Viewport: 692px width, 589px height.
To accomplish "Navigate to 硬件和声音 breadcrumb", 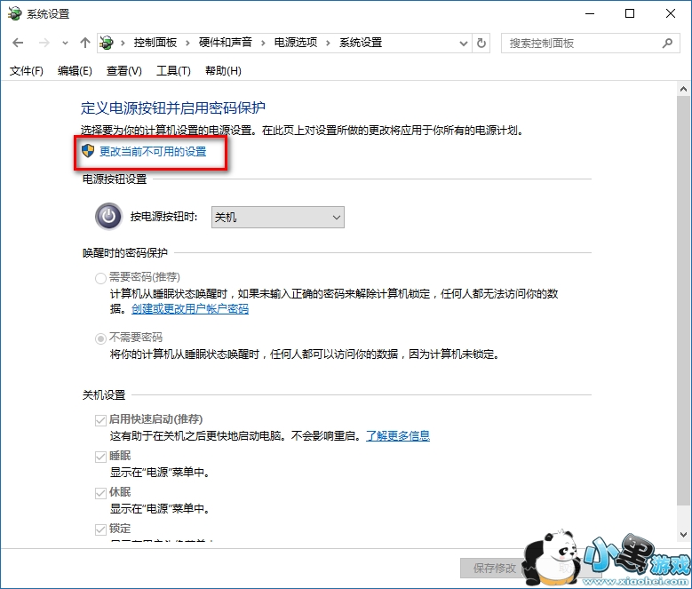I will coord(225,43).
